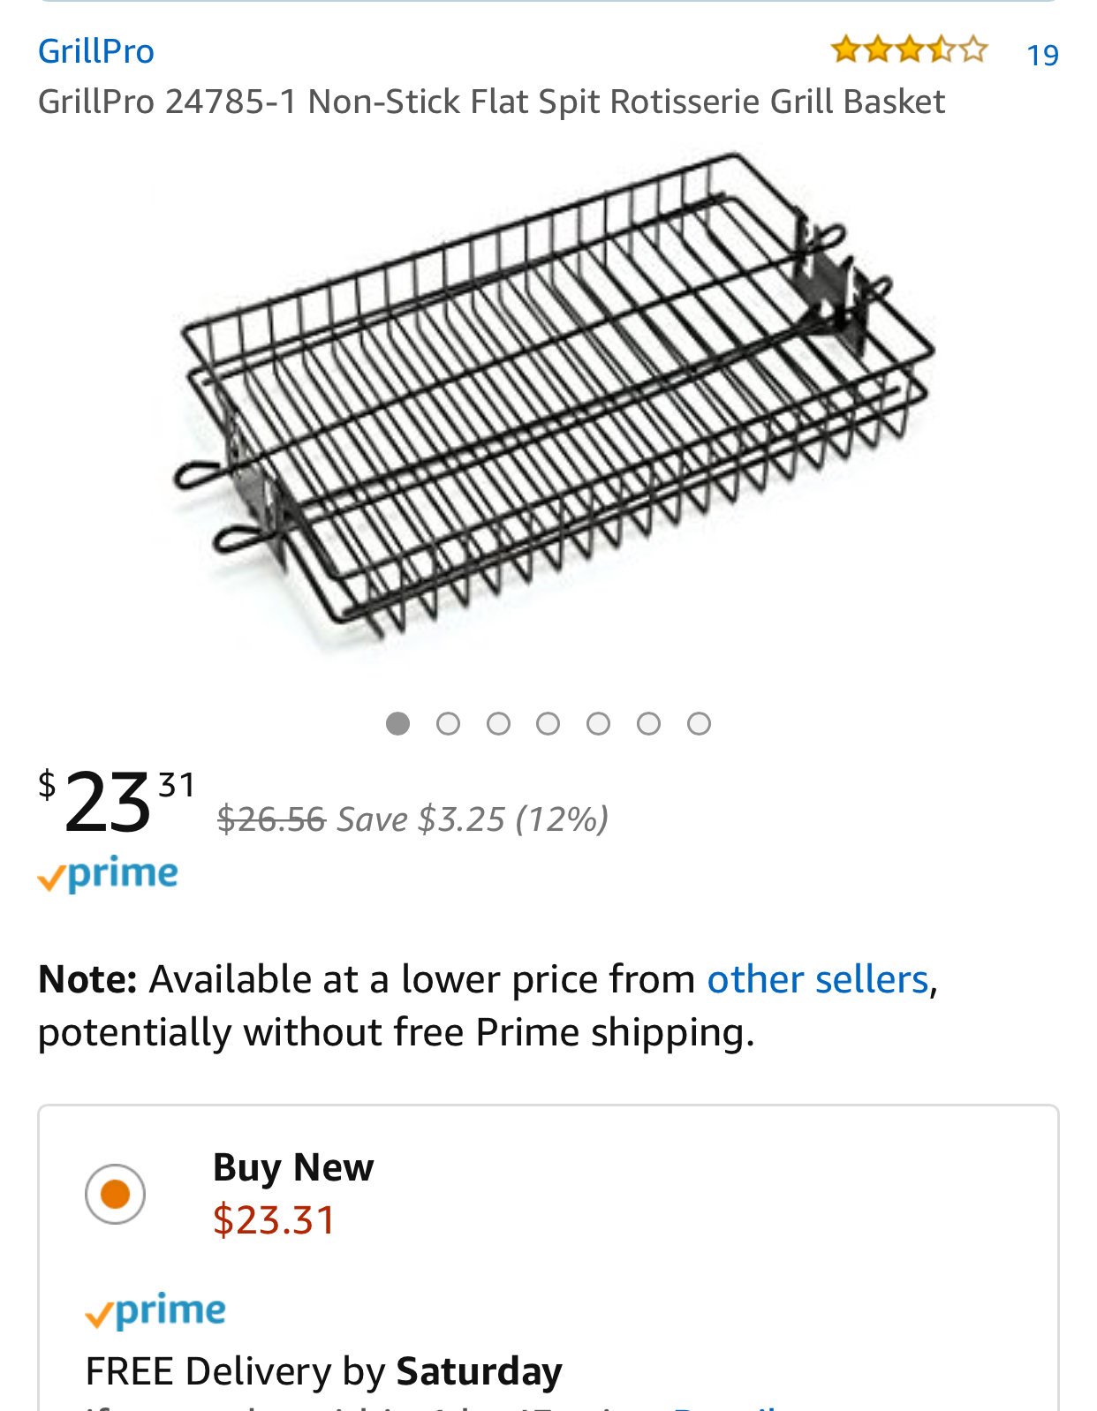Open the 19 customer reviews
Screen dimensions: 1097x1411
[1042, 55]
